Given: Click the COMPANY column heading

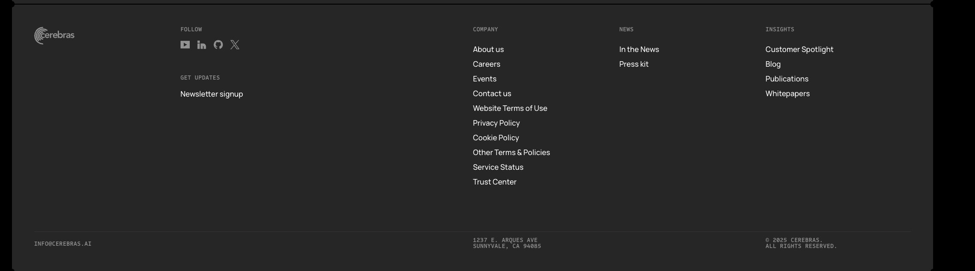Looking at the screenshot, I should [485, 29].
